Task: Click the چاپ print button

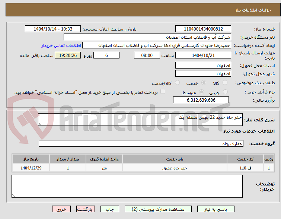Action: [110, 209]
